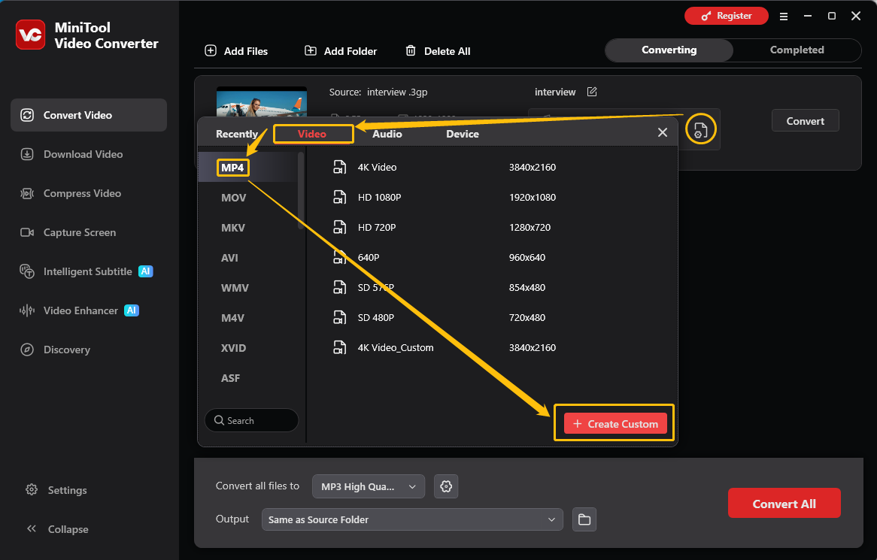
Task: Switch to Device tab
Action: pos(463,134)
